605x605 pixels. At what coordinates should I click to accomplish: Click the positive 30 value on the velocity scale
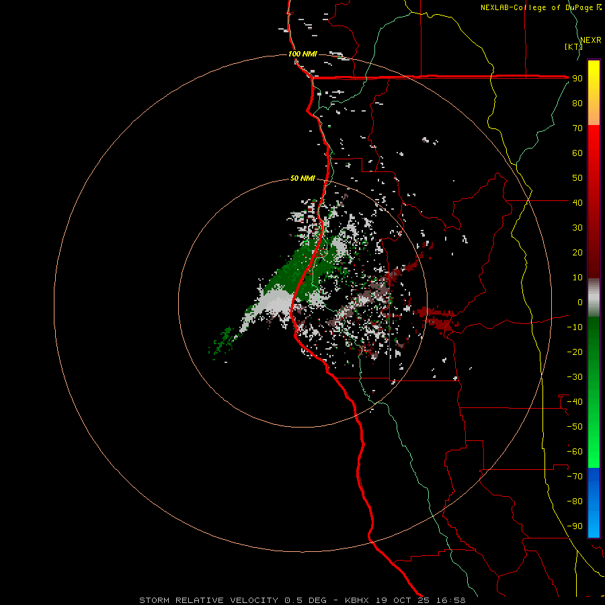(577, 228)
